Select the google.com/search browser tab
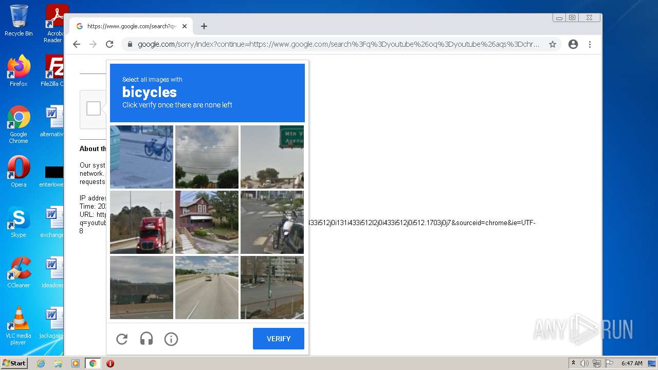658x370 pixels. tap(132, 26)
